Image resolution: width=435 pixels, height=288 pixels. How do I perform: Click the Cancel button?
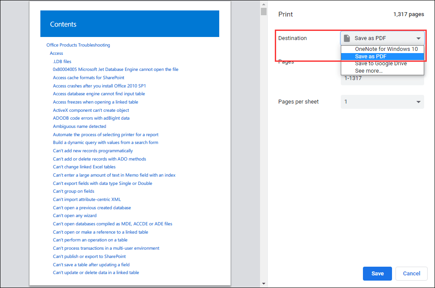(x=411, y=274)
